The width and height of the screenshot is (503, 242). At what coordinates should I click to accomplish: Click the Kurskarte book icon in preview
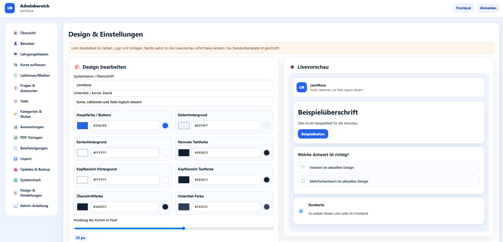coord(301,211)
